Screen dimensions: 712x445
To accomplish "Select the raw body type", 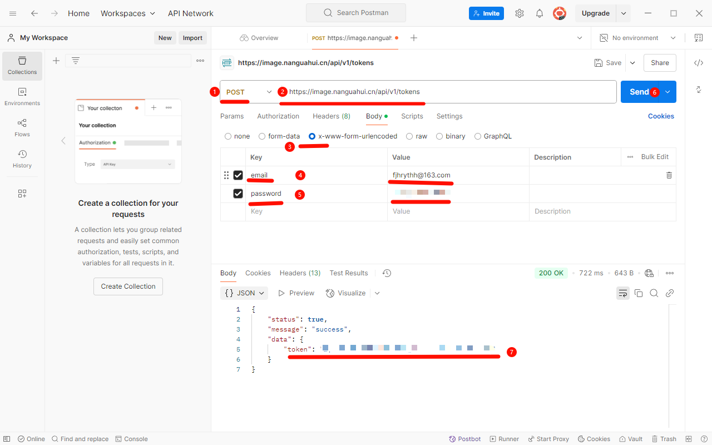I will coord(410,136).
